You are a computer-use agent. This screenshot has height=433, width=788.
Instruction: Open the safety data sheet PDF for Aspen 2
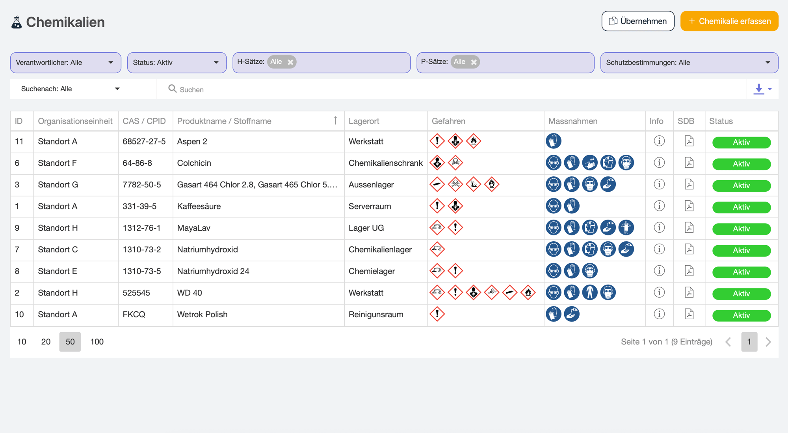689,141
